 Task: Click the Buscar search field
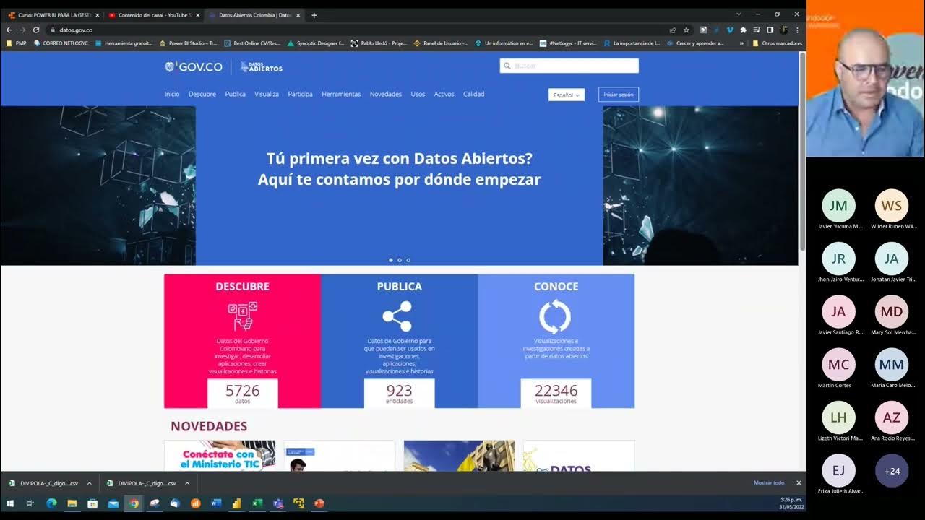tap(569, 66)
